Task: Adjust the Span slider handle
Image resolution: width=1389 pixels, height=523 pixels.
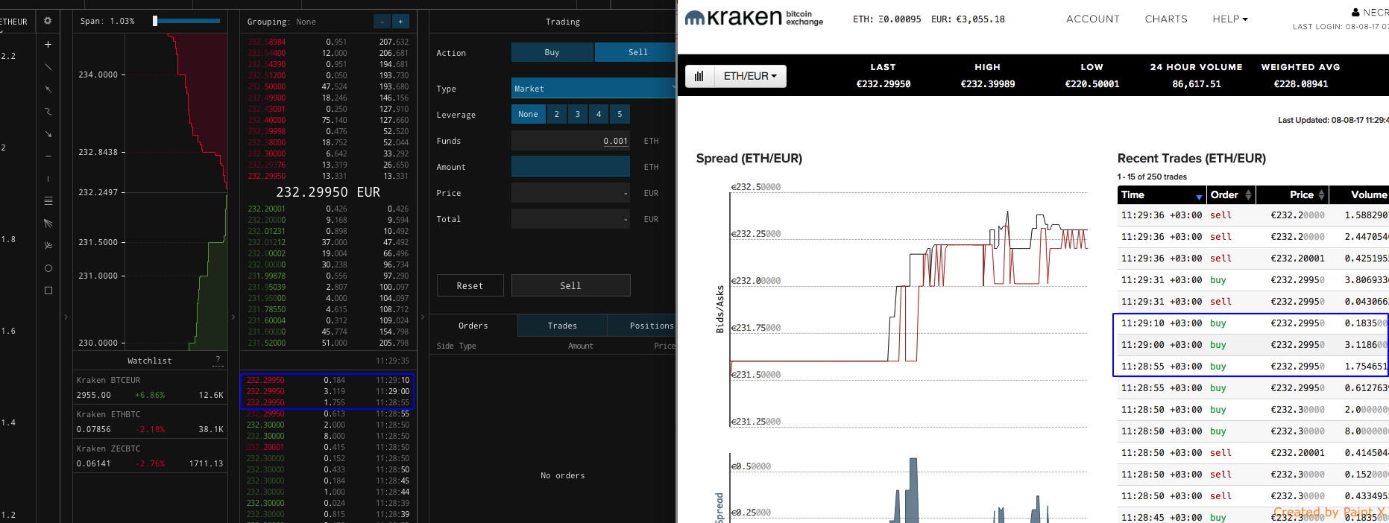Action: [x=155, y=21]
